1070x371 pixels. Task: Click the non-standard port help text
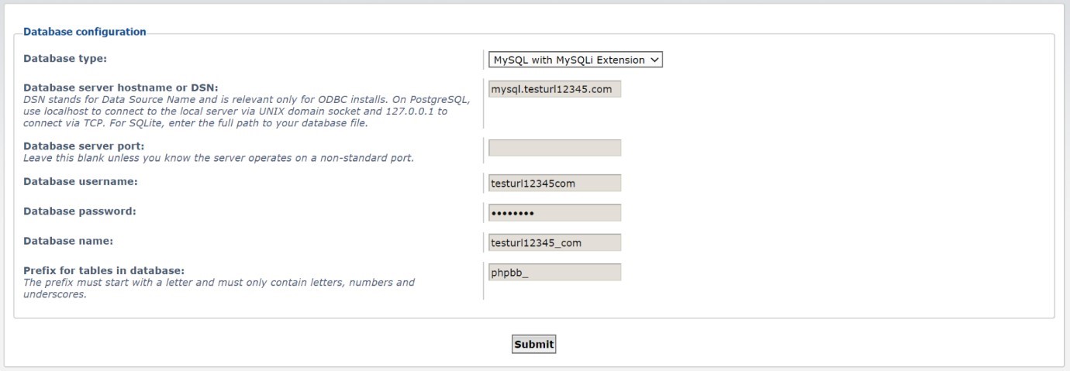tap(219, 158)
